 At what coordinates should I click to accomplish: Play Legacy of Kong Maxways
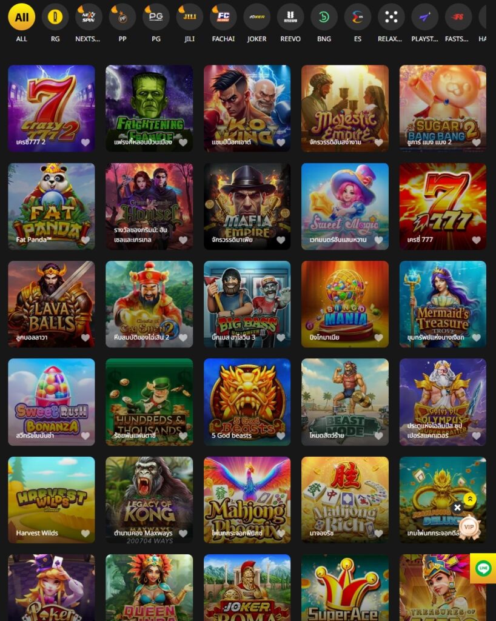[x=149, y=500]
